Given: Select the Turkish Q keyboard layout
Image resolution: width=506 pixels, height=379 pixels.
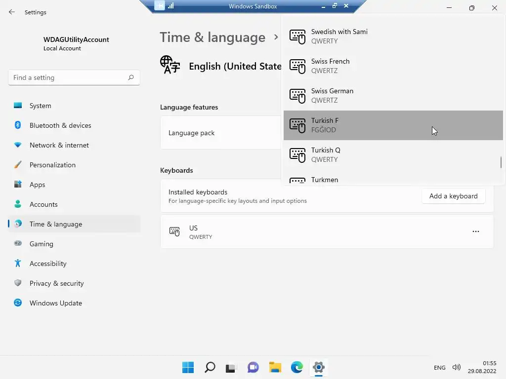Looking at the screenshot, I should pos(393,155).
